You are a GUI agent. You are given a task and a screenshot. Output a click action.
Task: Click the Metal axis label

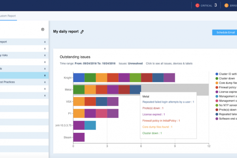pos(68,90)
